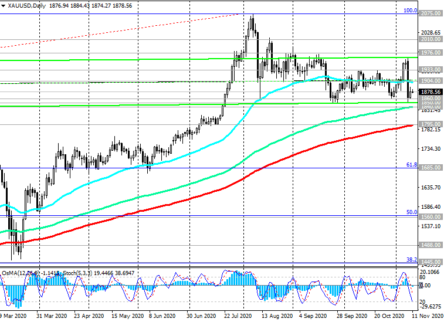Click the Stoch(5,3,3) indicator label

click(x=77, y=273)
